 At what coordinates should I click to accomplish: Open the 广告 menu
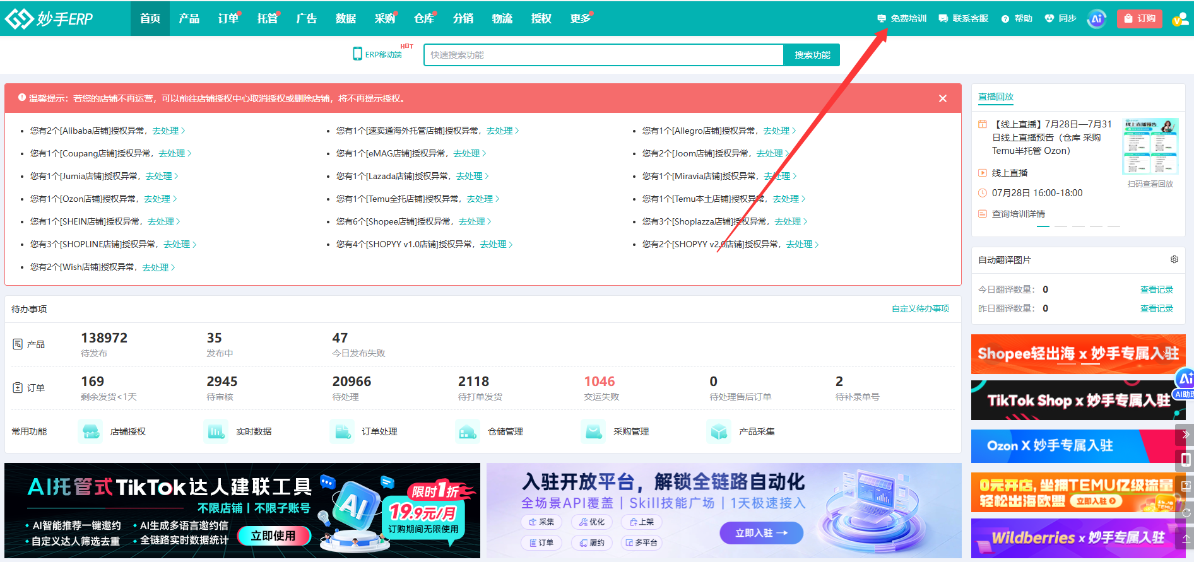[x=307, y=18]
